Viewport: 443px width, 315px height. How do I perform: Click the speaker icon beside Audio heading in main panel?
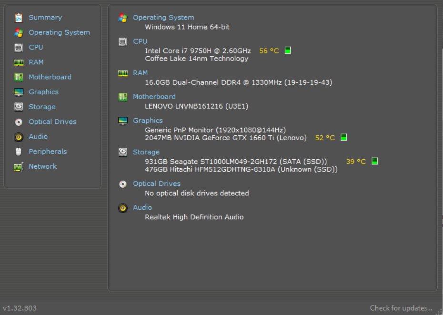(x=123, y=208)
